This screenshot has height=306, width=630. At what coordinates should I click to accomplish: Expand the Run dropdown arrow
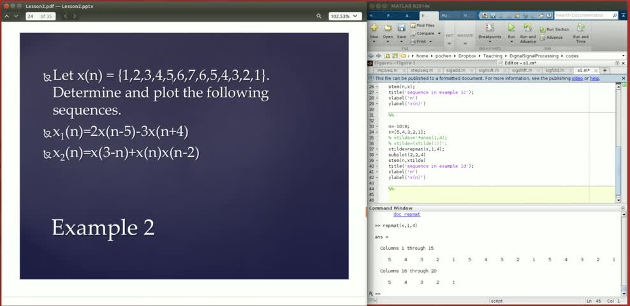click(x=511, y=42)
